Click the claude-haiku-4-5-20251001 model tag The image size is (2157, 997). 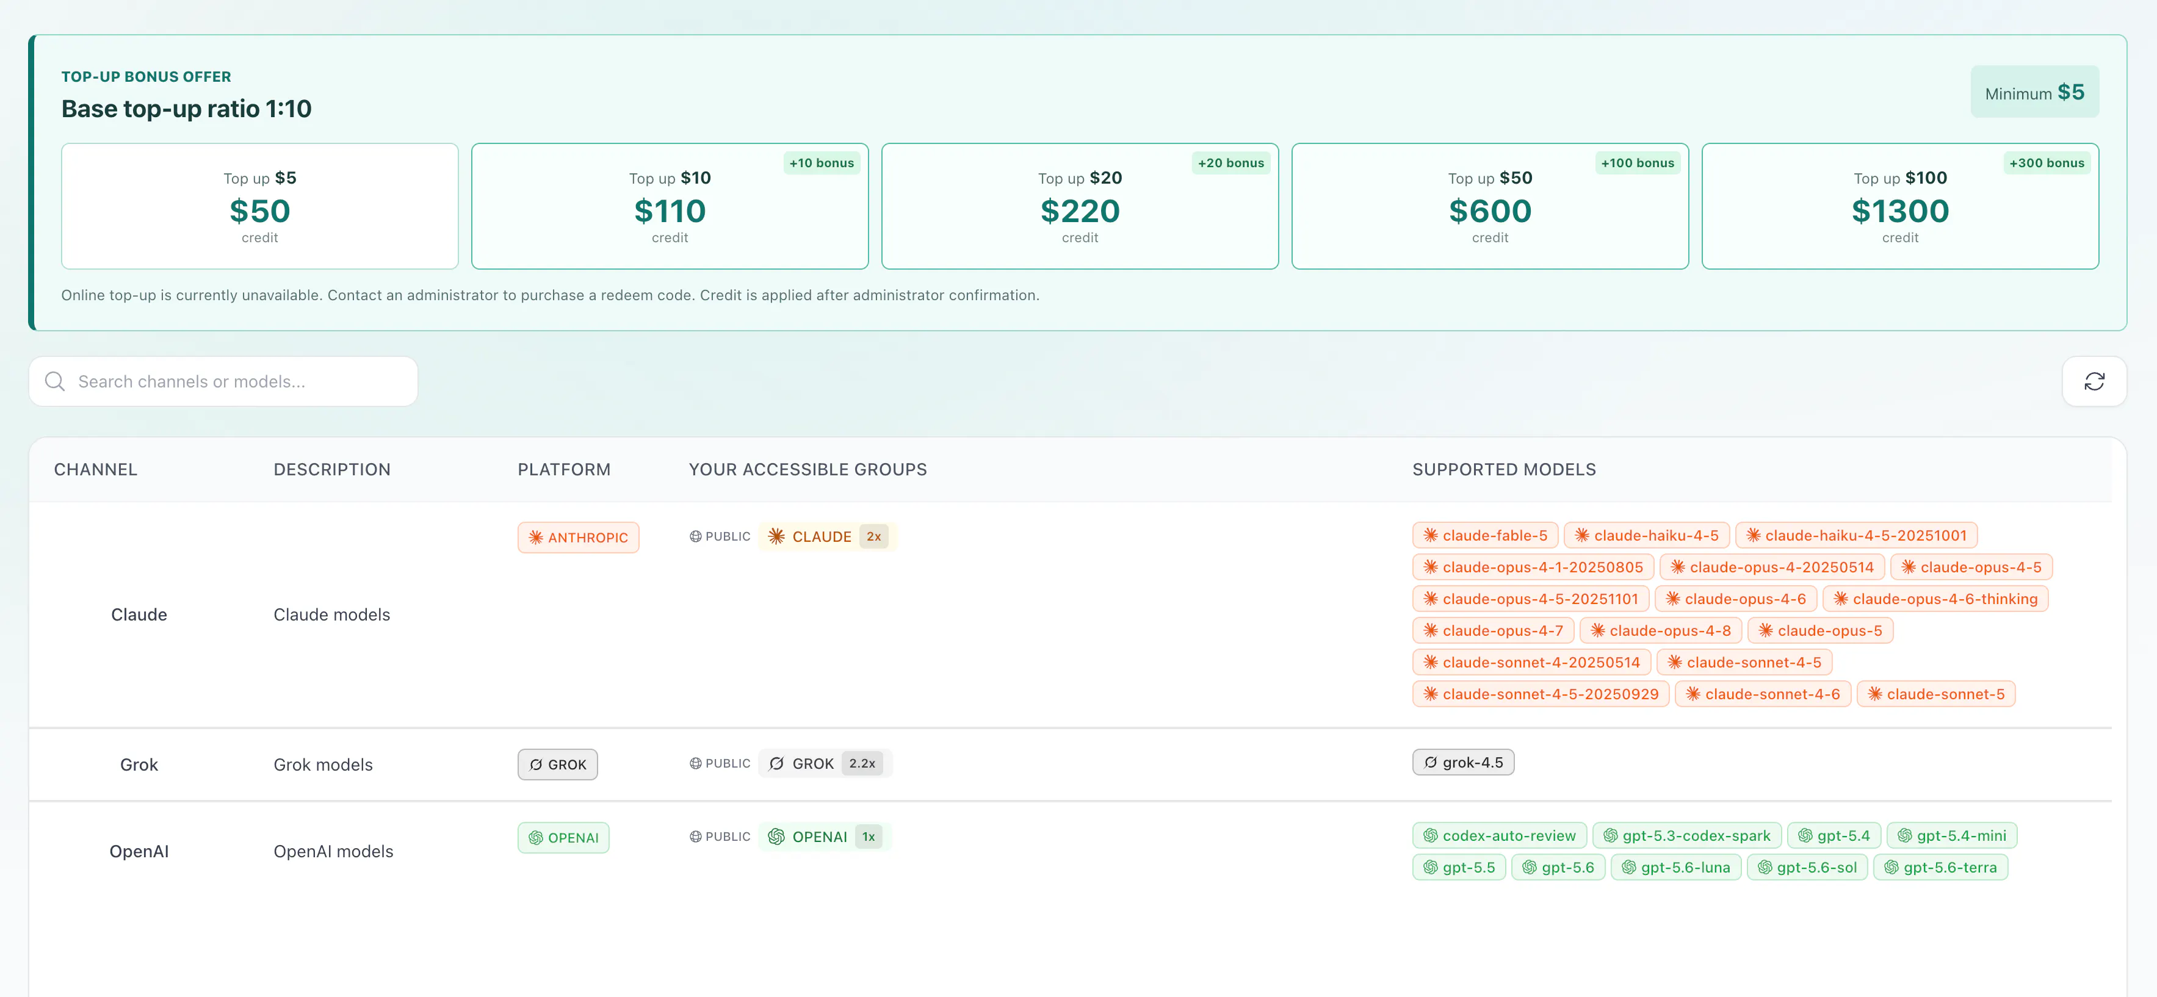tap(1856, 536)
